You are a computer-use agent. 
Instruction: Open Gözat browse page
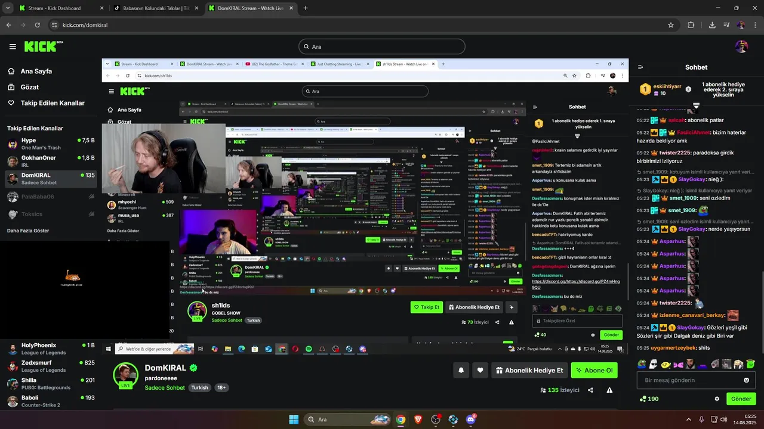(x=23, y=87)
